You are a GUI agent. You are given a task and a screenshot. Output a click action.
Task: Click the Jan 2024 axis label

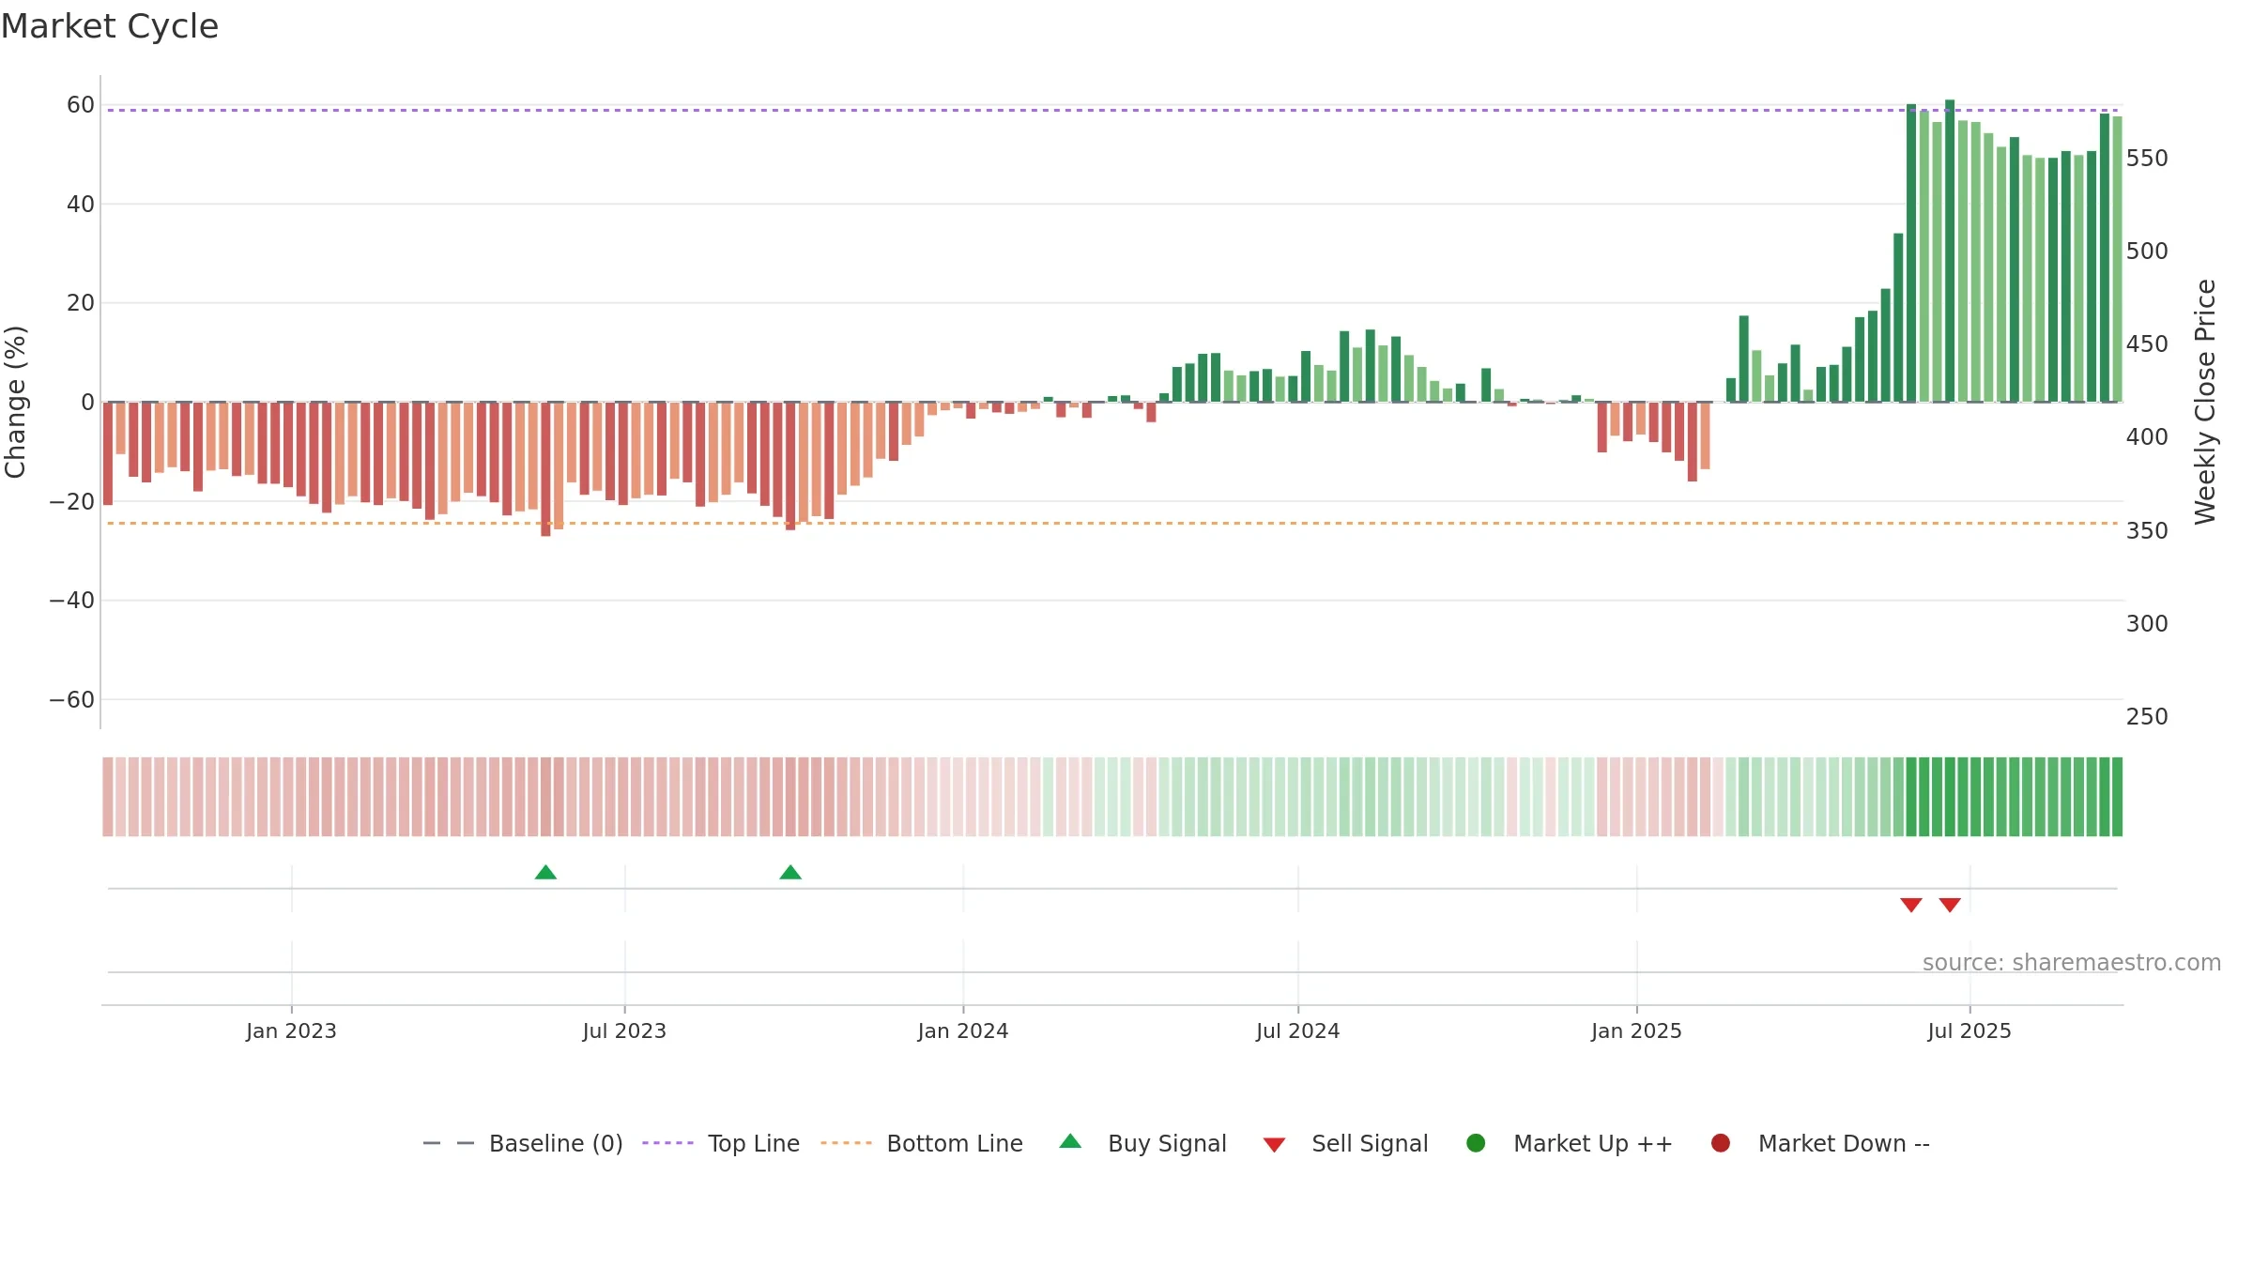(x=963, y=1030)
